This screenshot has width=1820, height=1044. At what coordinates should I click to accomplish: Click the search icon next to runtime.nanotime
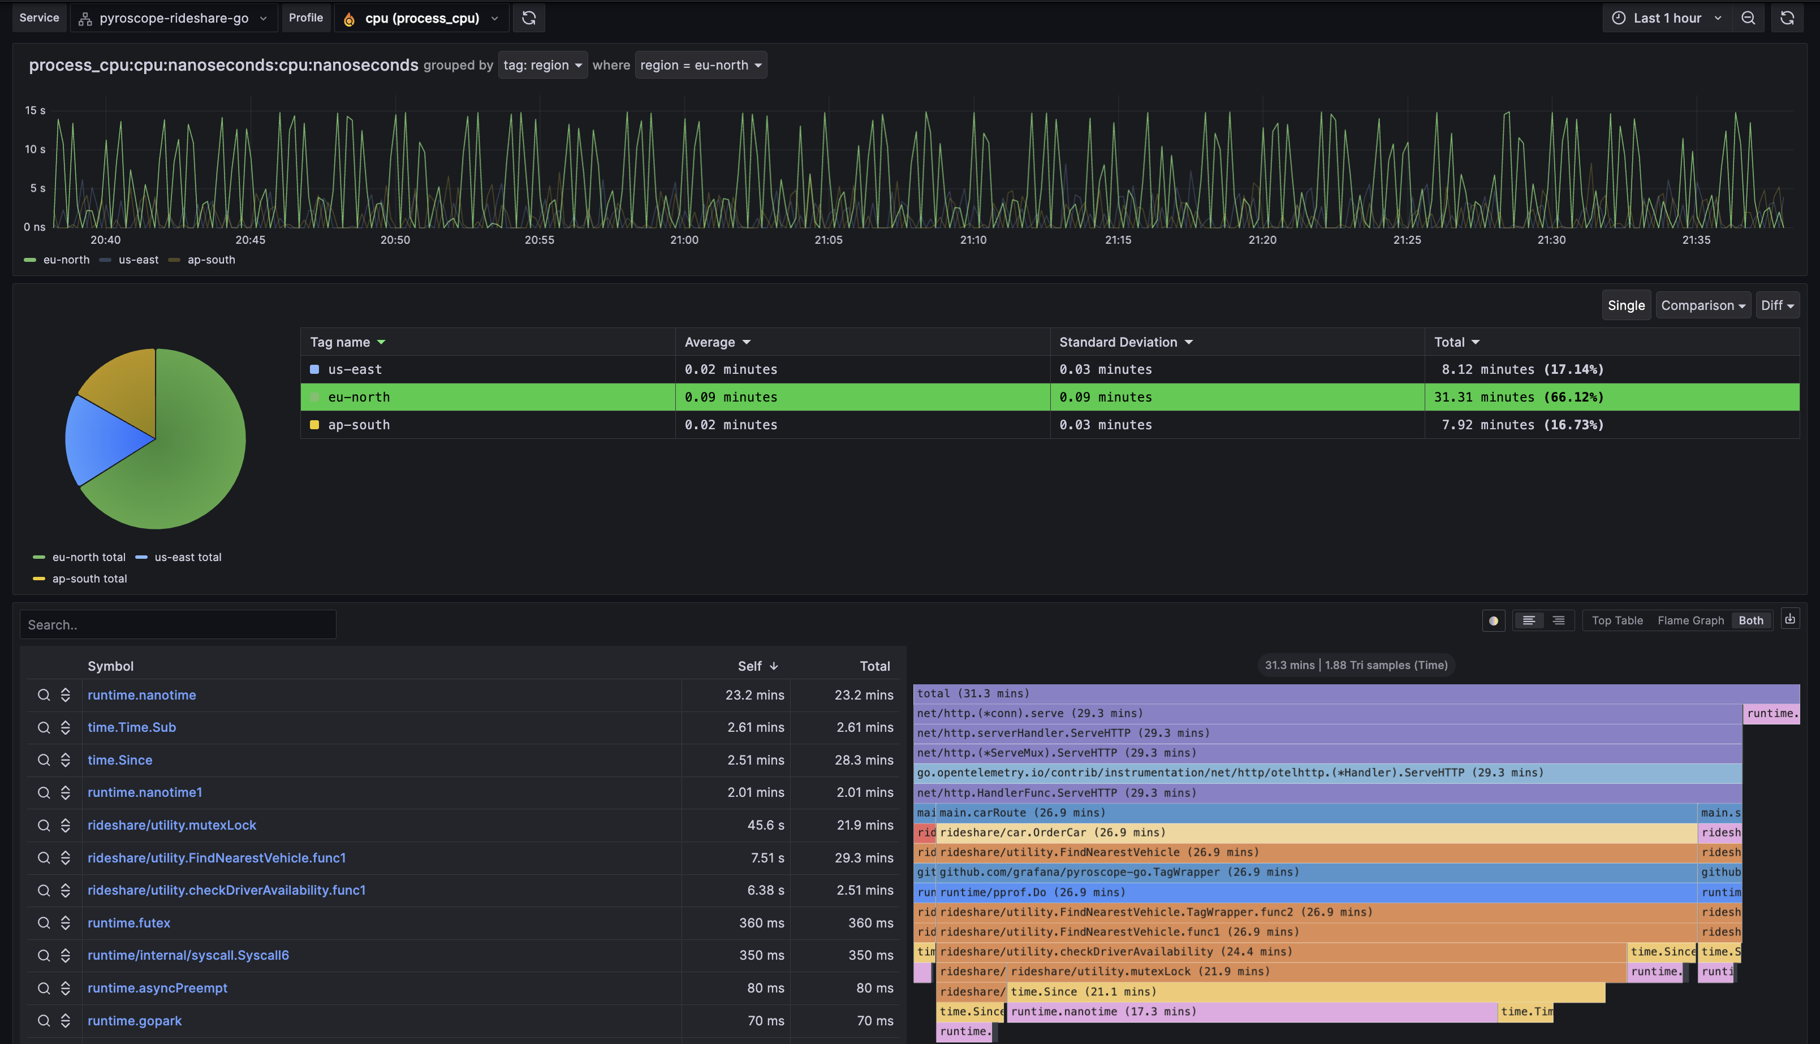[x=44, y=695]
